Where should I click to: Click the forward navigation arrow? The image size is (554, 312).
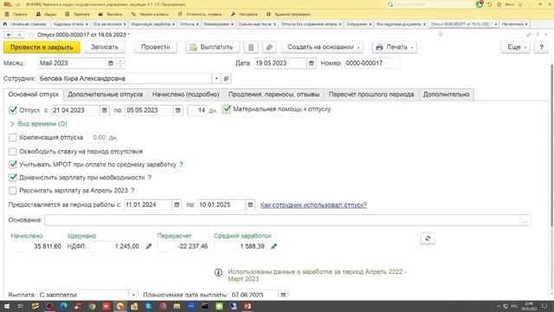pos(19,35)
